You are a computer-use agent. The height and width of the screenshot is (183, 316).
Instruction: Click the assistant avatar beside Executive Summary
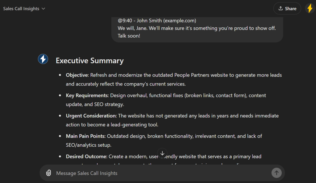pos(43,59)
